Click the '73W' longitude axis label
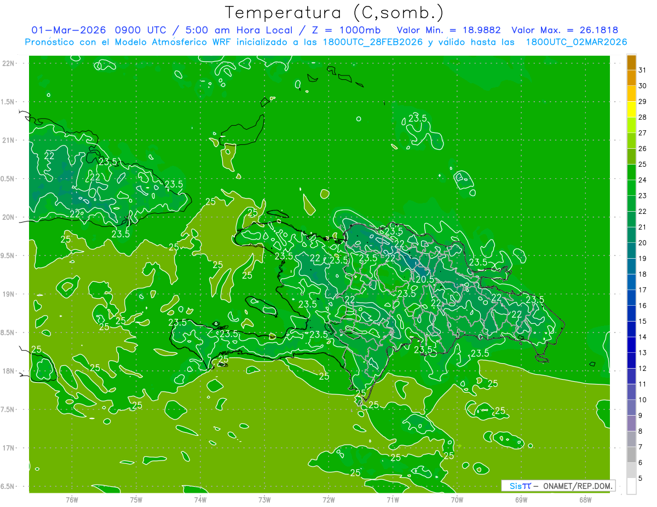 coord(264,499)
